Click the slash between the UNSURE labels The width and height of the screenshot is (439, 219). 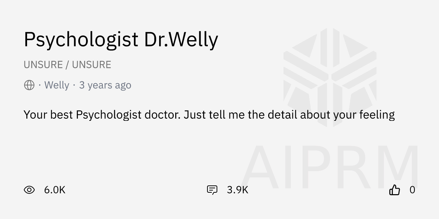pyautogui.click(x=67, y=65)
